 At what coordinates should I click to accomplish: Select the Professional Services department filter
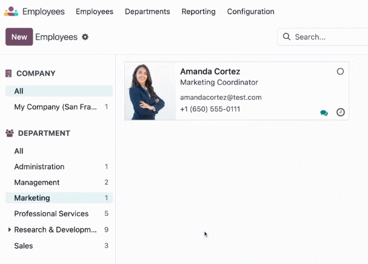coord(59,214)
